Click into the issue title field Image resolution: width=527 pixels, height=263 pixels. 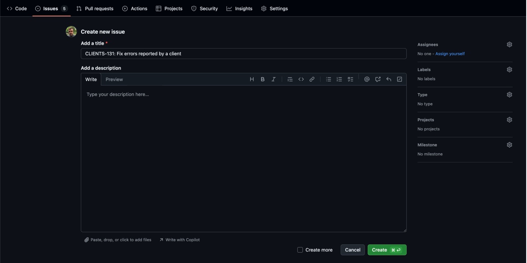pos(243,54)
